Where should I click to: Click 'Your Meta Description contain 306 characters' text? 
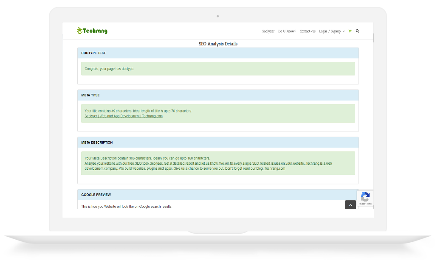click(x=147, y=158)
